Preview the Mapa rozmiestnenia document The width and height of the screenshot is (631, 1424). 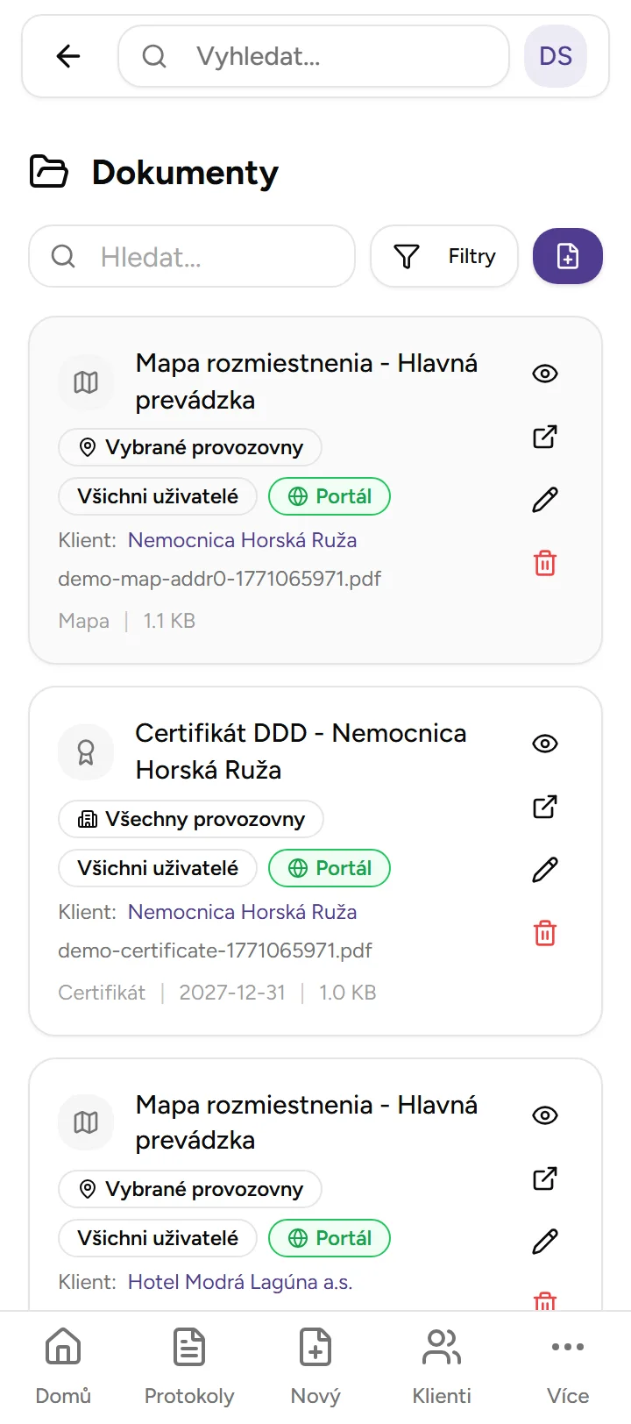[544, 374]
